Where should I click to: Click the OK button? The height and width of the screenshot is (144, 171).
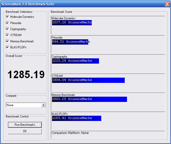coord(25,131)
